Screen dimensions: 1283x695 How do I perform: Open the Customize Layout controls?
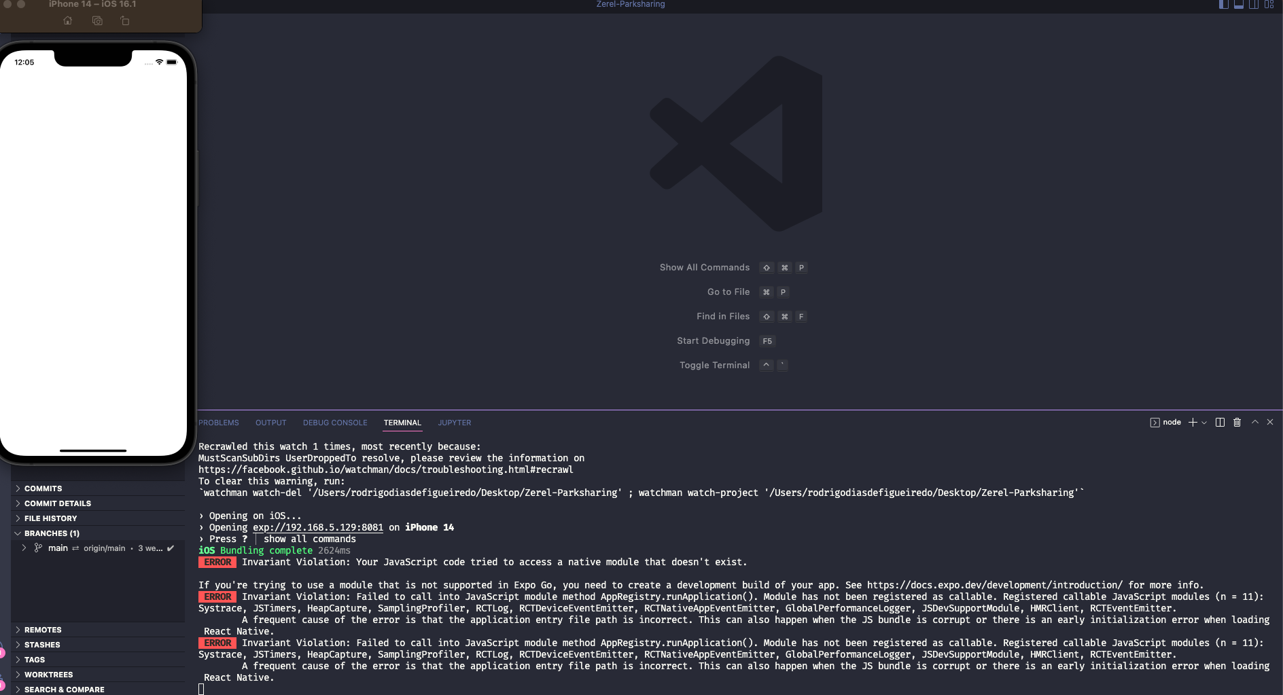point(1268,5)
